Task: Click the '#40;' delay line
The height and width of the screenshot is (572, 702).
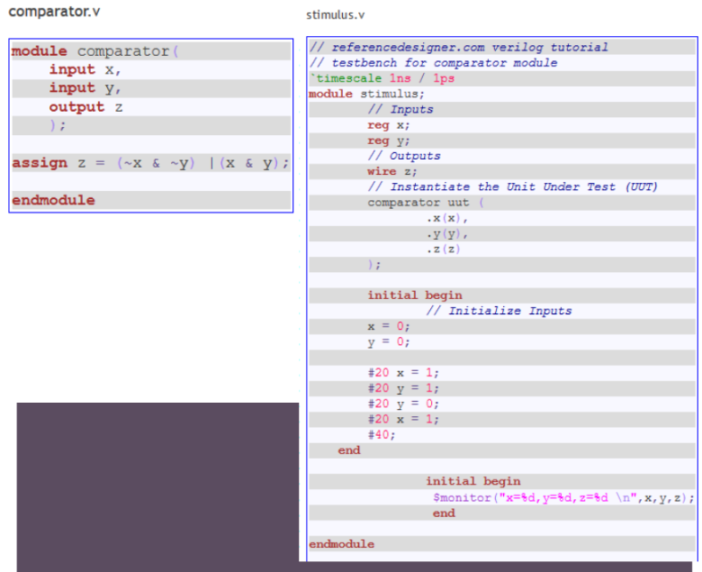Action: [382, 435]
